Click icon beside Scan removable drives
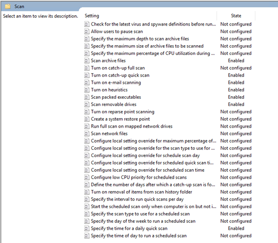Screen dimensions: 278x243 point(87,105)
